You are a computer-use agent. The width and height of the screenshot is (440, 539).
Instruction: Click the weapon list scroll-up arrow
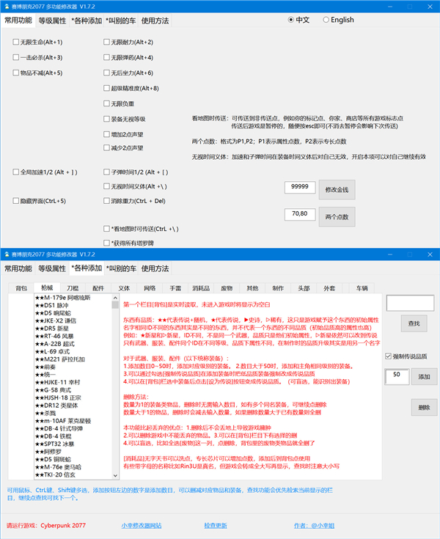pos(115,297)
